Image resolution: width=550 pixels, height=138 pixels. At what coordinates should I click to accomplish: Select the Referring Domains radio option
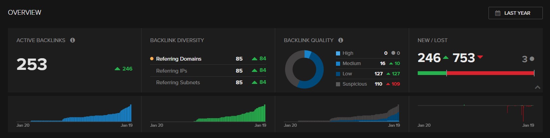click(x=152, y=59)
